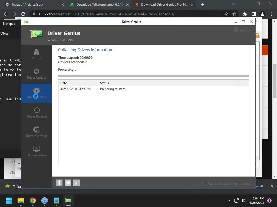This screenshot has height=207, width=277.
Task: Close the Driver Genius window
Action: click(x=251, y=22)
